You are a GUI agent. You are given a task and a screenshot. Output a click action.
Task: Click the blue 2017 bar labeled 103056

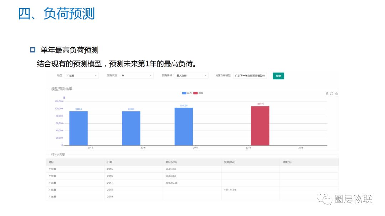184,126
